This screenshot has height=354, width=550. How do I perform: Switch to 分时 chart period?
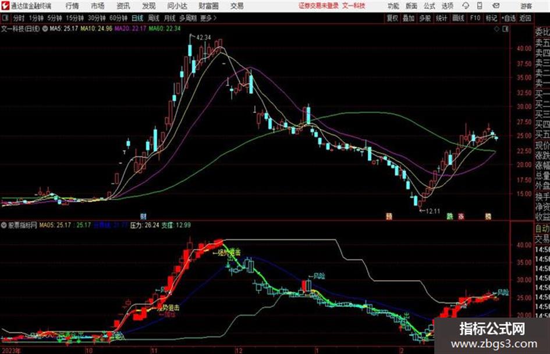pyautogui.click(x=19, y=18)
